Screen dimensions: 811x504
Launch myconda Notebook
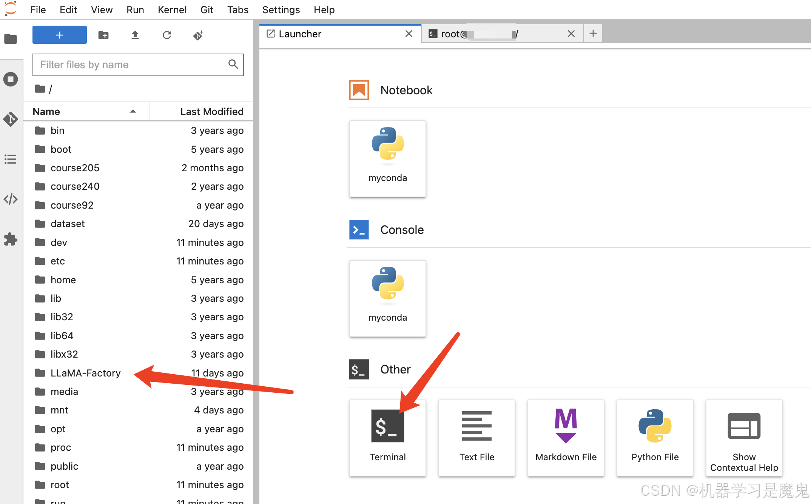coord(388,159)
